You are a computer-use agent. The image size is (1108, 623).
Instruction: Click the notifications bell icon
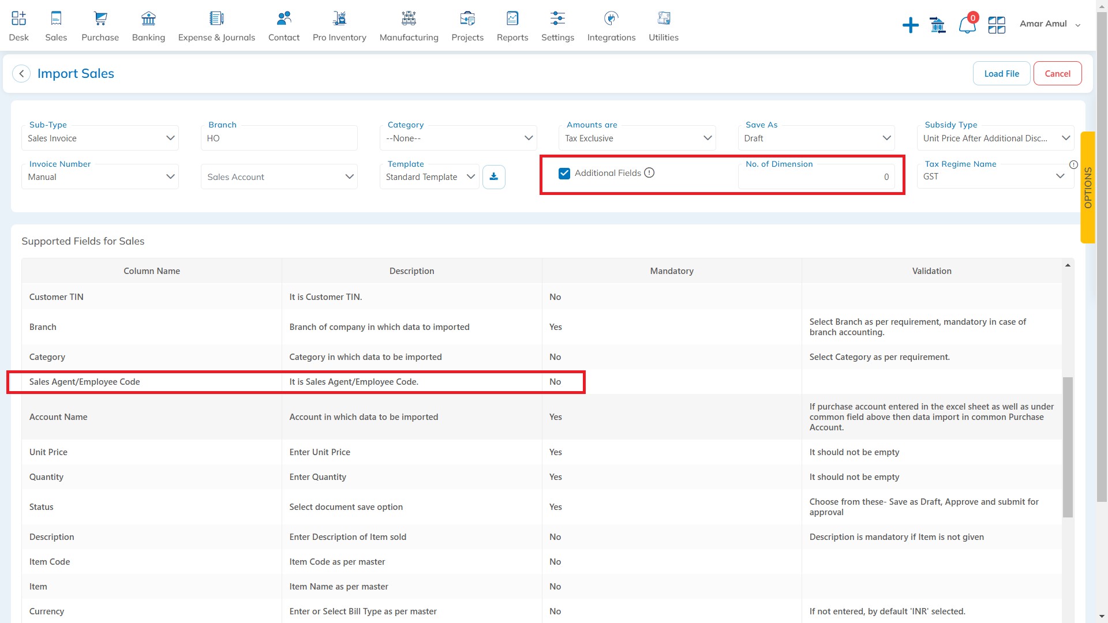pos(967,24)
